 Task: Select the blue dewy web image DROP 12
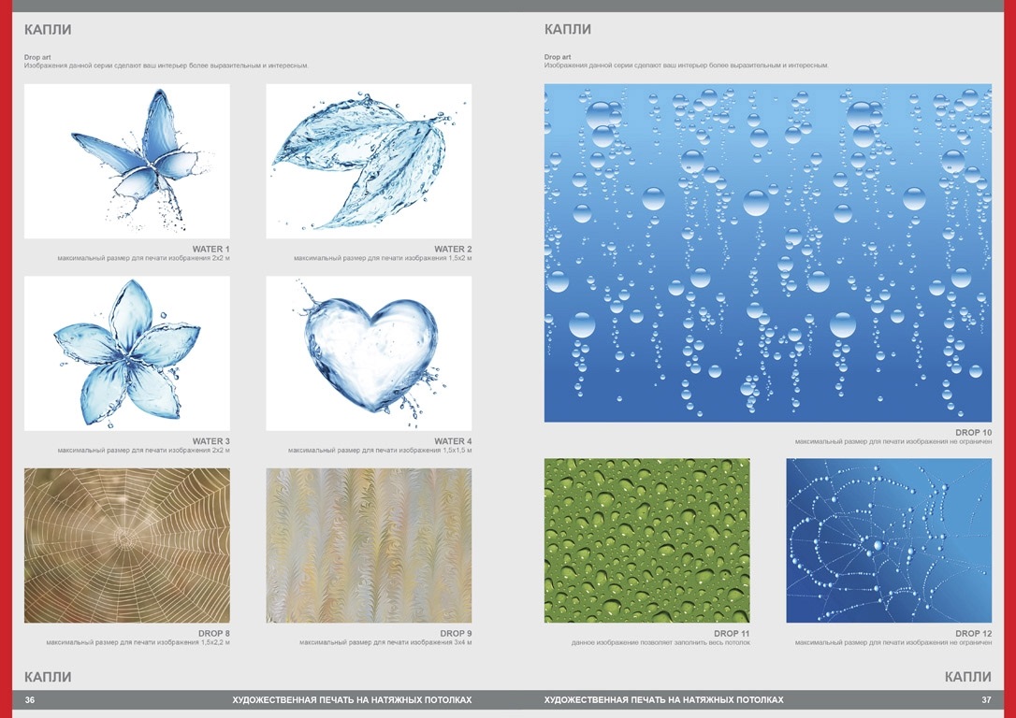(x=888, y=540)
